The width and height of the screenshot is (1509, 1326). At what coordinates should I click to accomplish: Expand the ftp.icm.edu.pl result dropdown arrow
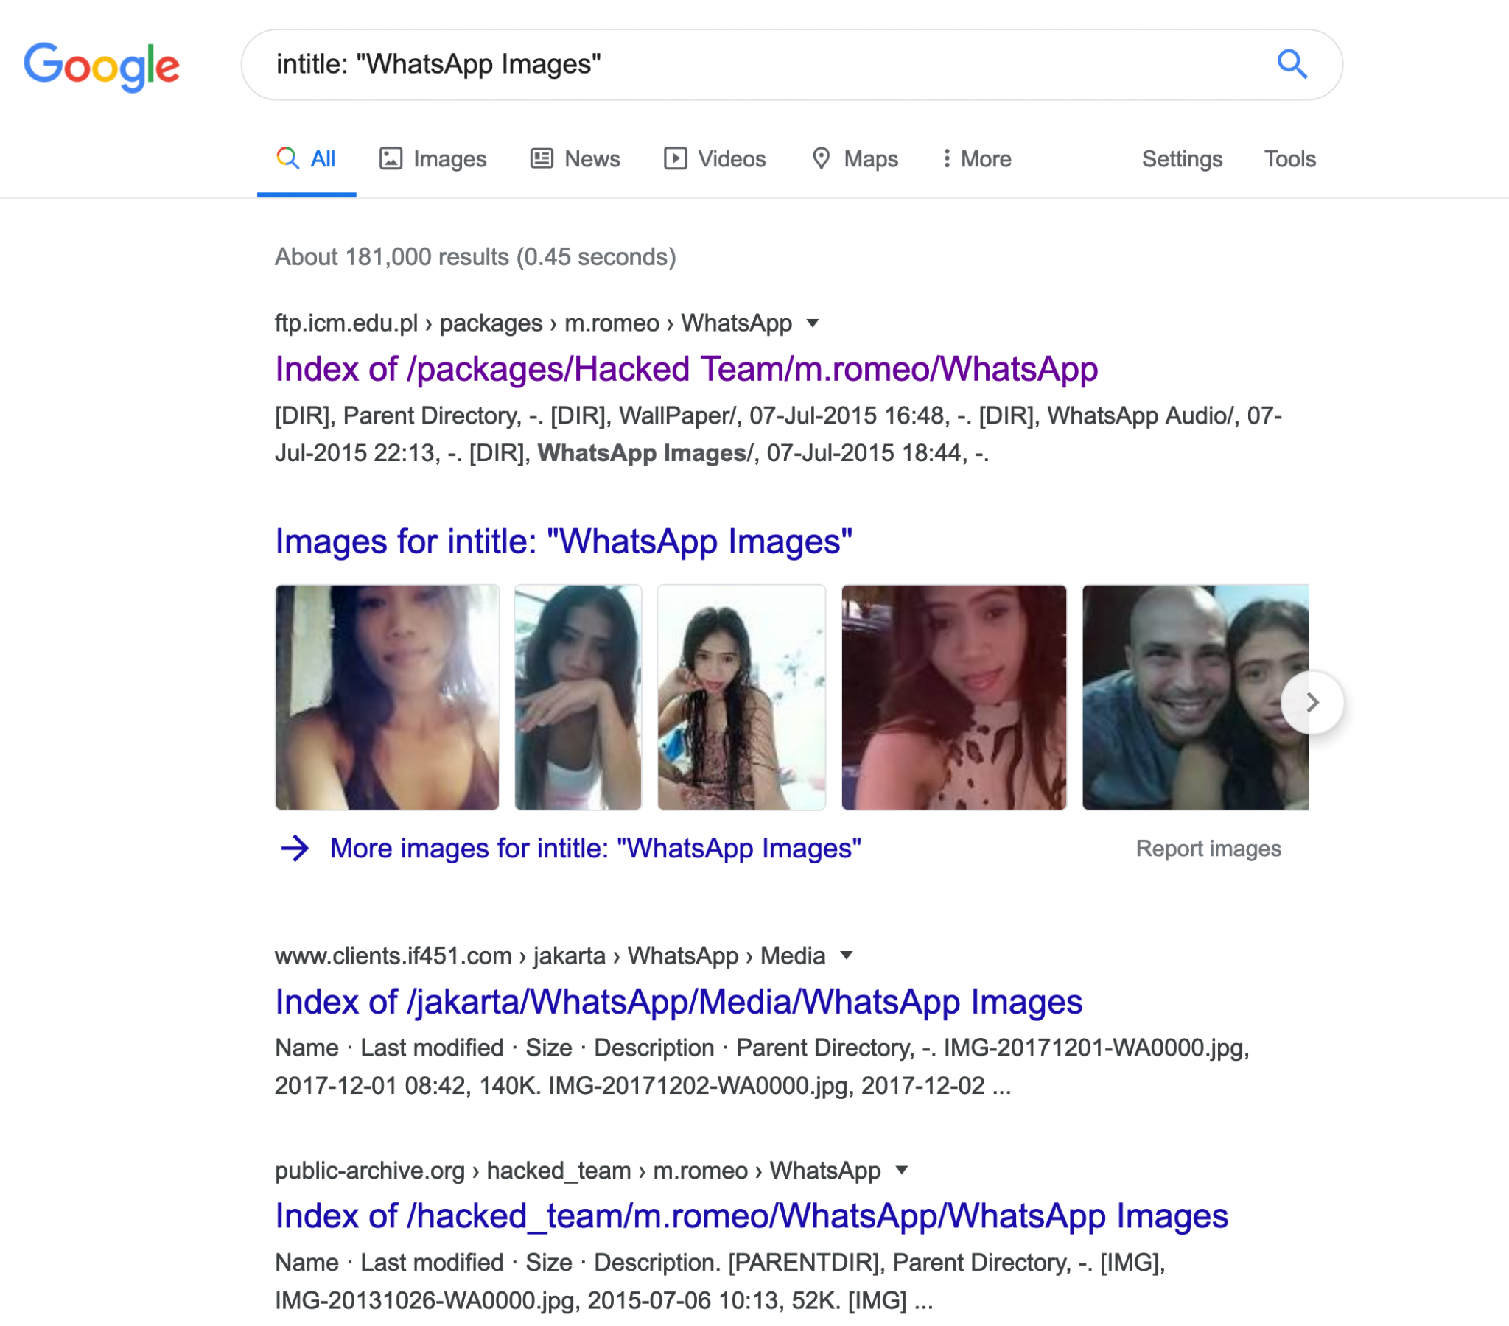813,323
